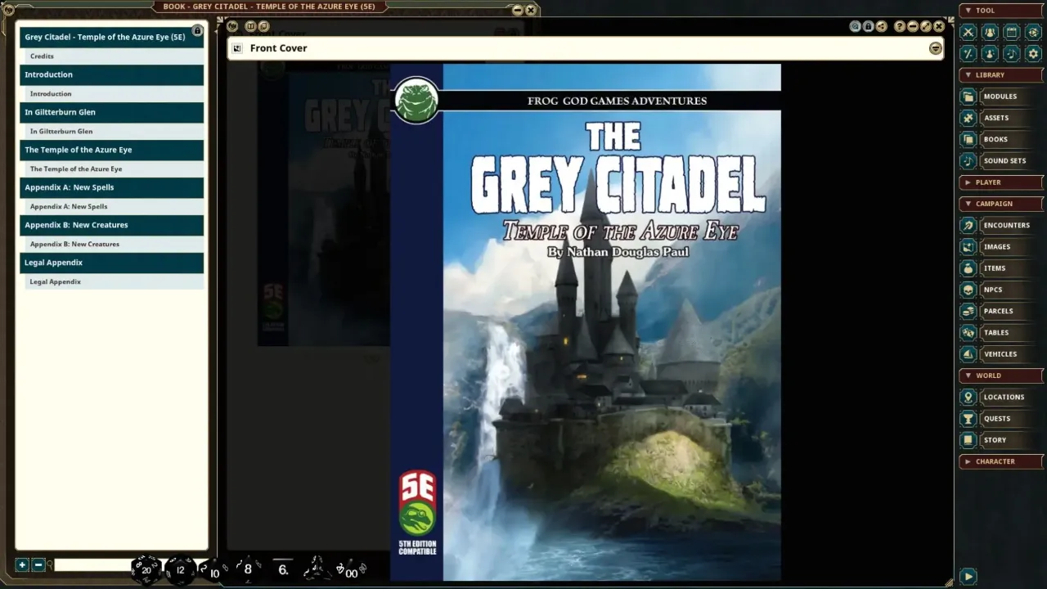This screenshot has height=589, width=1047.
Task: Click the Quests trophy icon
Action: (968, 419)
